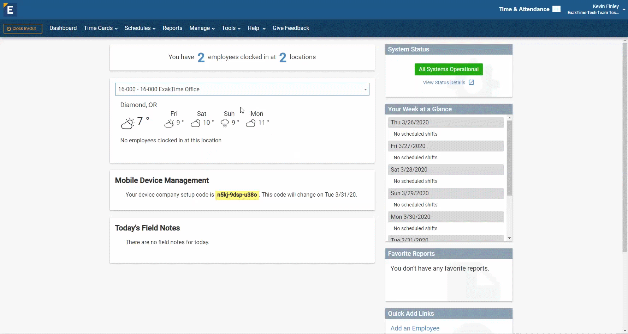Click the Week at a Glance scrollbar down arrow
Screen dimensions: 628x334
point(509,238)
